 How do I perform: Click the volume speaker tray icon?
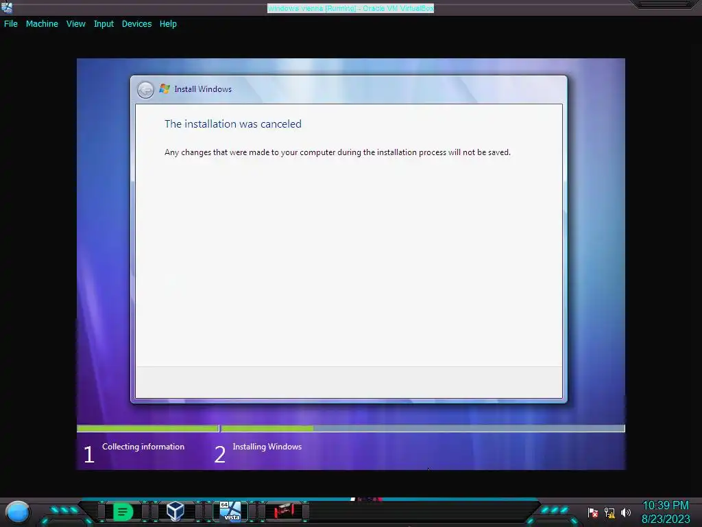(x=626, y=512)
